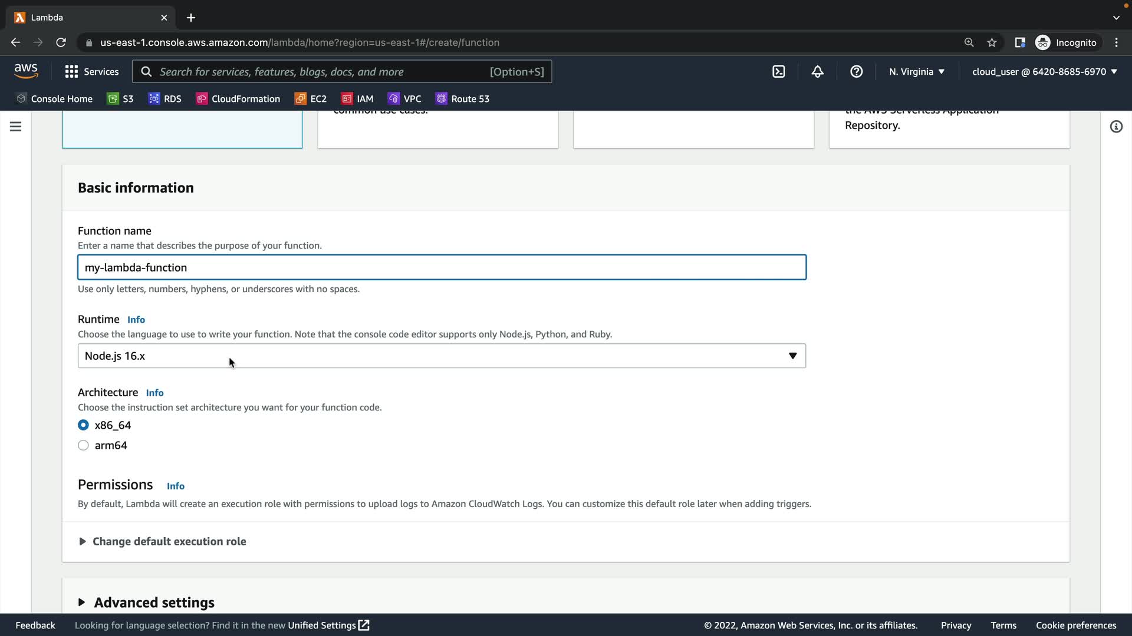Viewport: 1132px width, 636px height.
Task: Select the arm64 architecture radio button
Action: [x=83, y=446]
